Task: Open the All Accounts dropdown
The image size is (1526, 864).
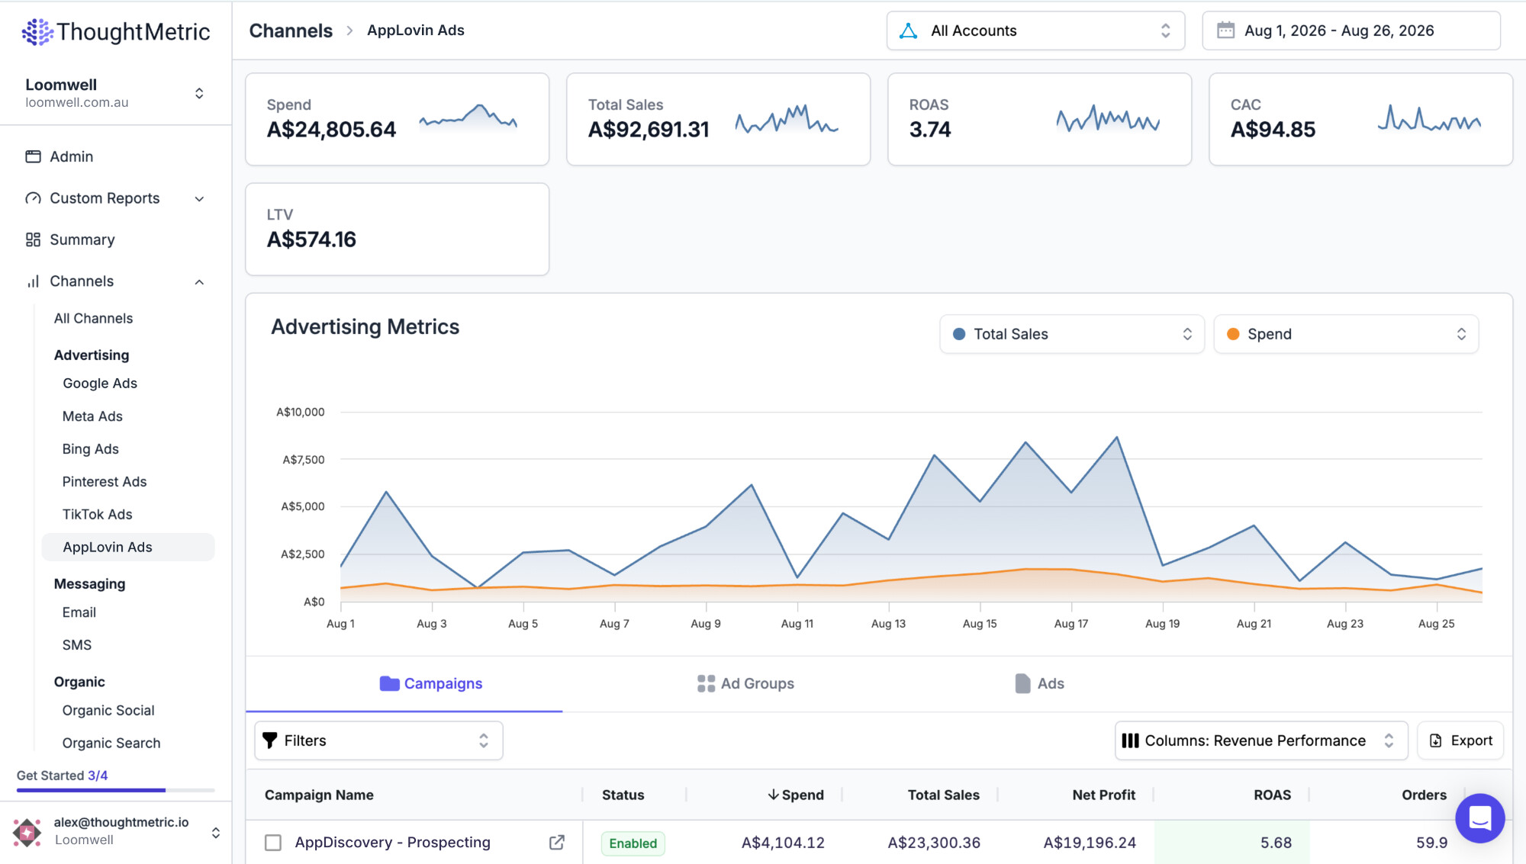Action: 1035,31
